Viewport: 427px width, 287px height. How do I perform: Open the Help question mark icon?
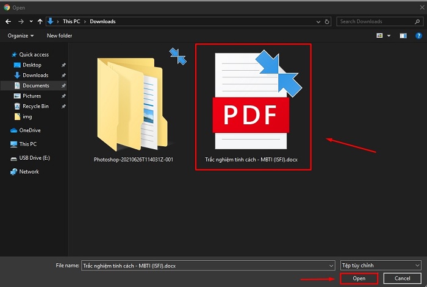coord(417,36)
